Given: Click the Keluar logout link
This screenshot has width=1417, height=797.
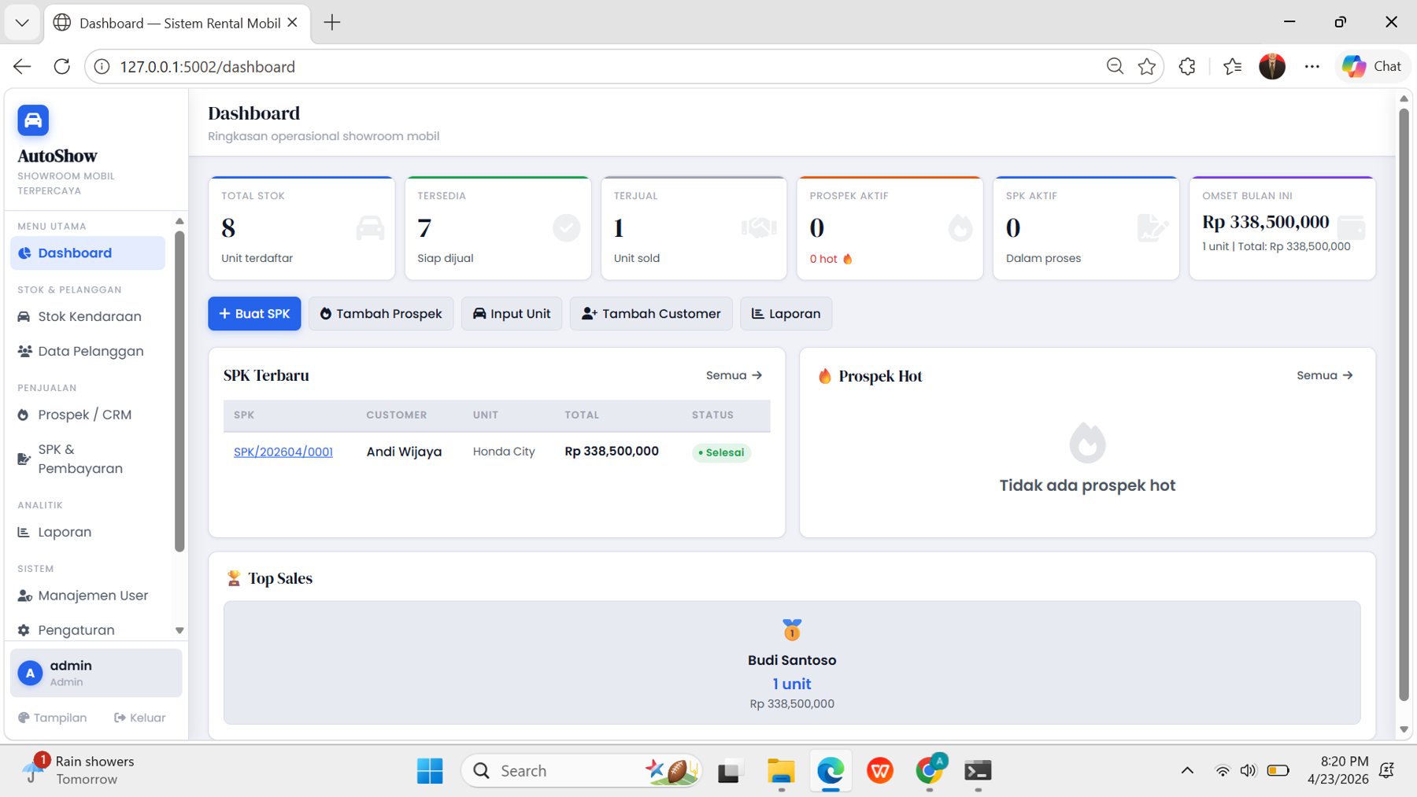Looking at the screenshot, I should point(140,718).
